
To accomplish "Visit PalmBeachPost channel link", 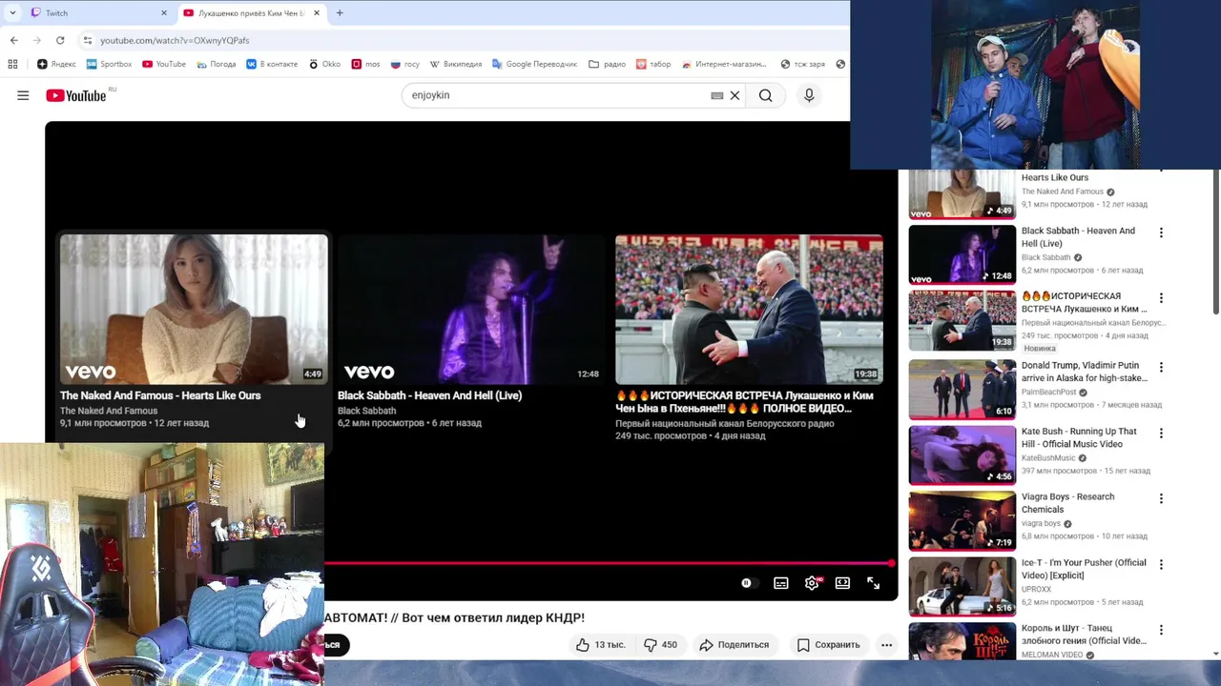I will [x=1049, y=392].
